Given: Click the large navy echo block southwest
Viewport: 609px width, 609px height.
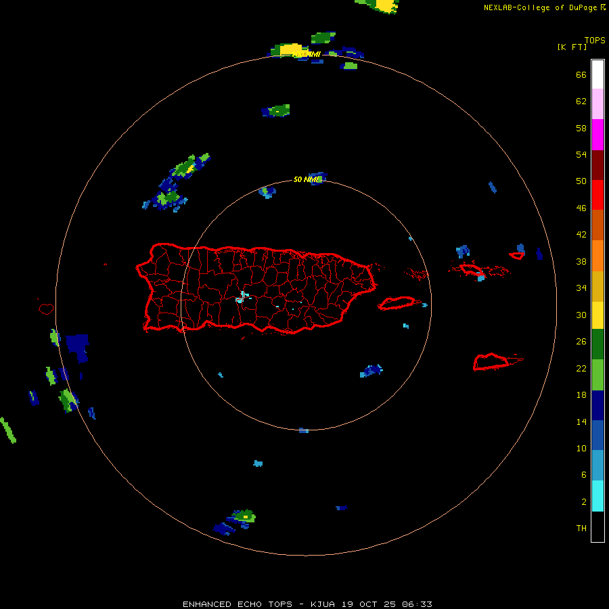Looking at the screenshot, I should [78, 348].
